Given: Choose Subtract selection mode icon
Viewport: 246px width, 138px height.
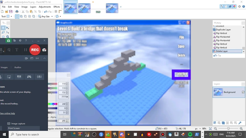Looking at the screenshot, I should coord(25,16).
